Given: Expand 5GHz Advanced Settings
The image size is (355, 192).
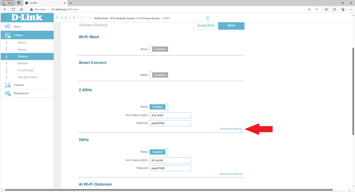Looking at the screenshot, I should (231, 174).
